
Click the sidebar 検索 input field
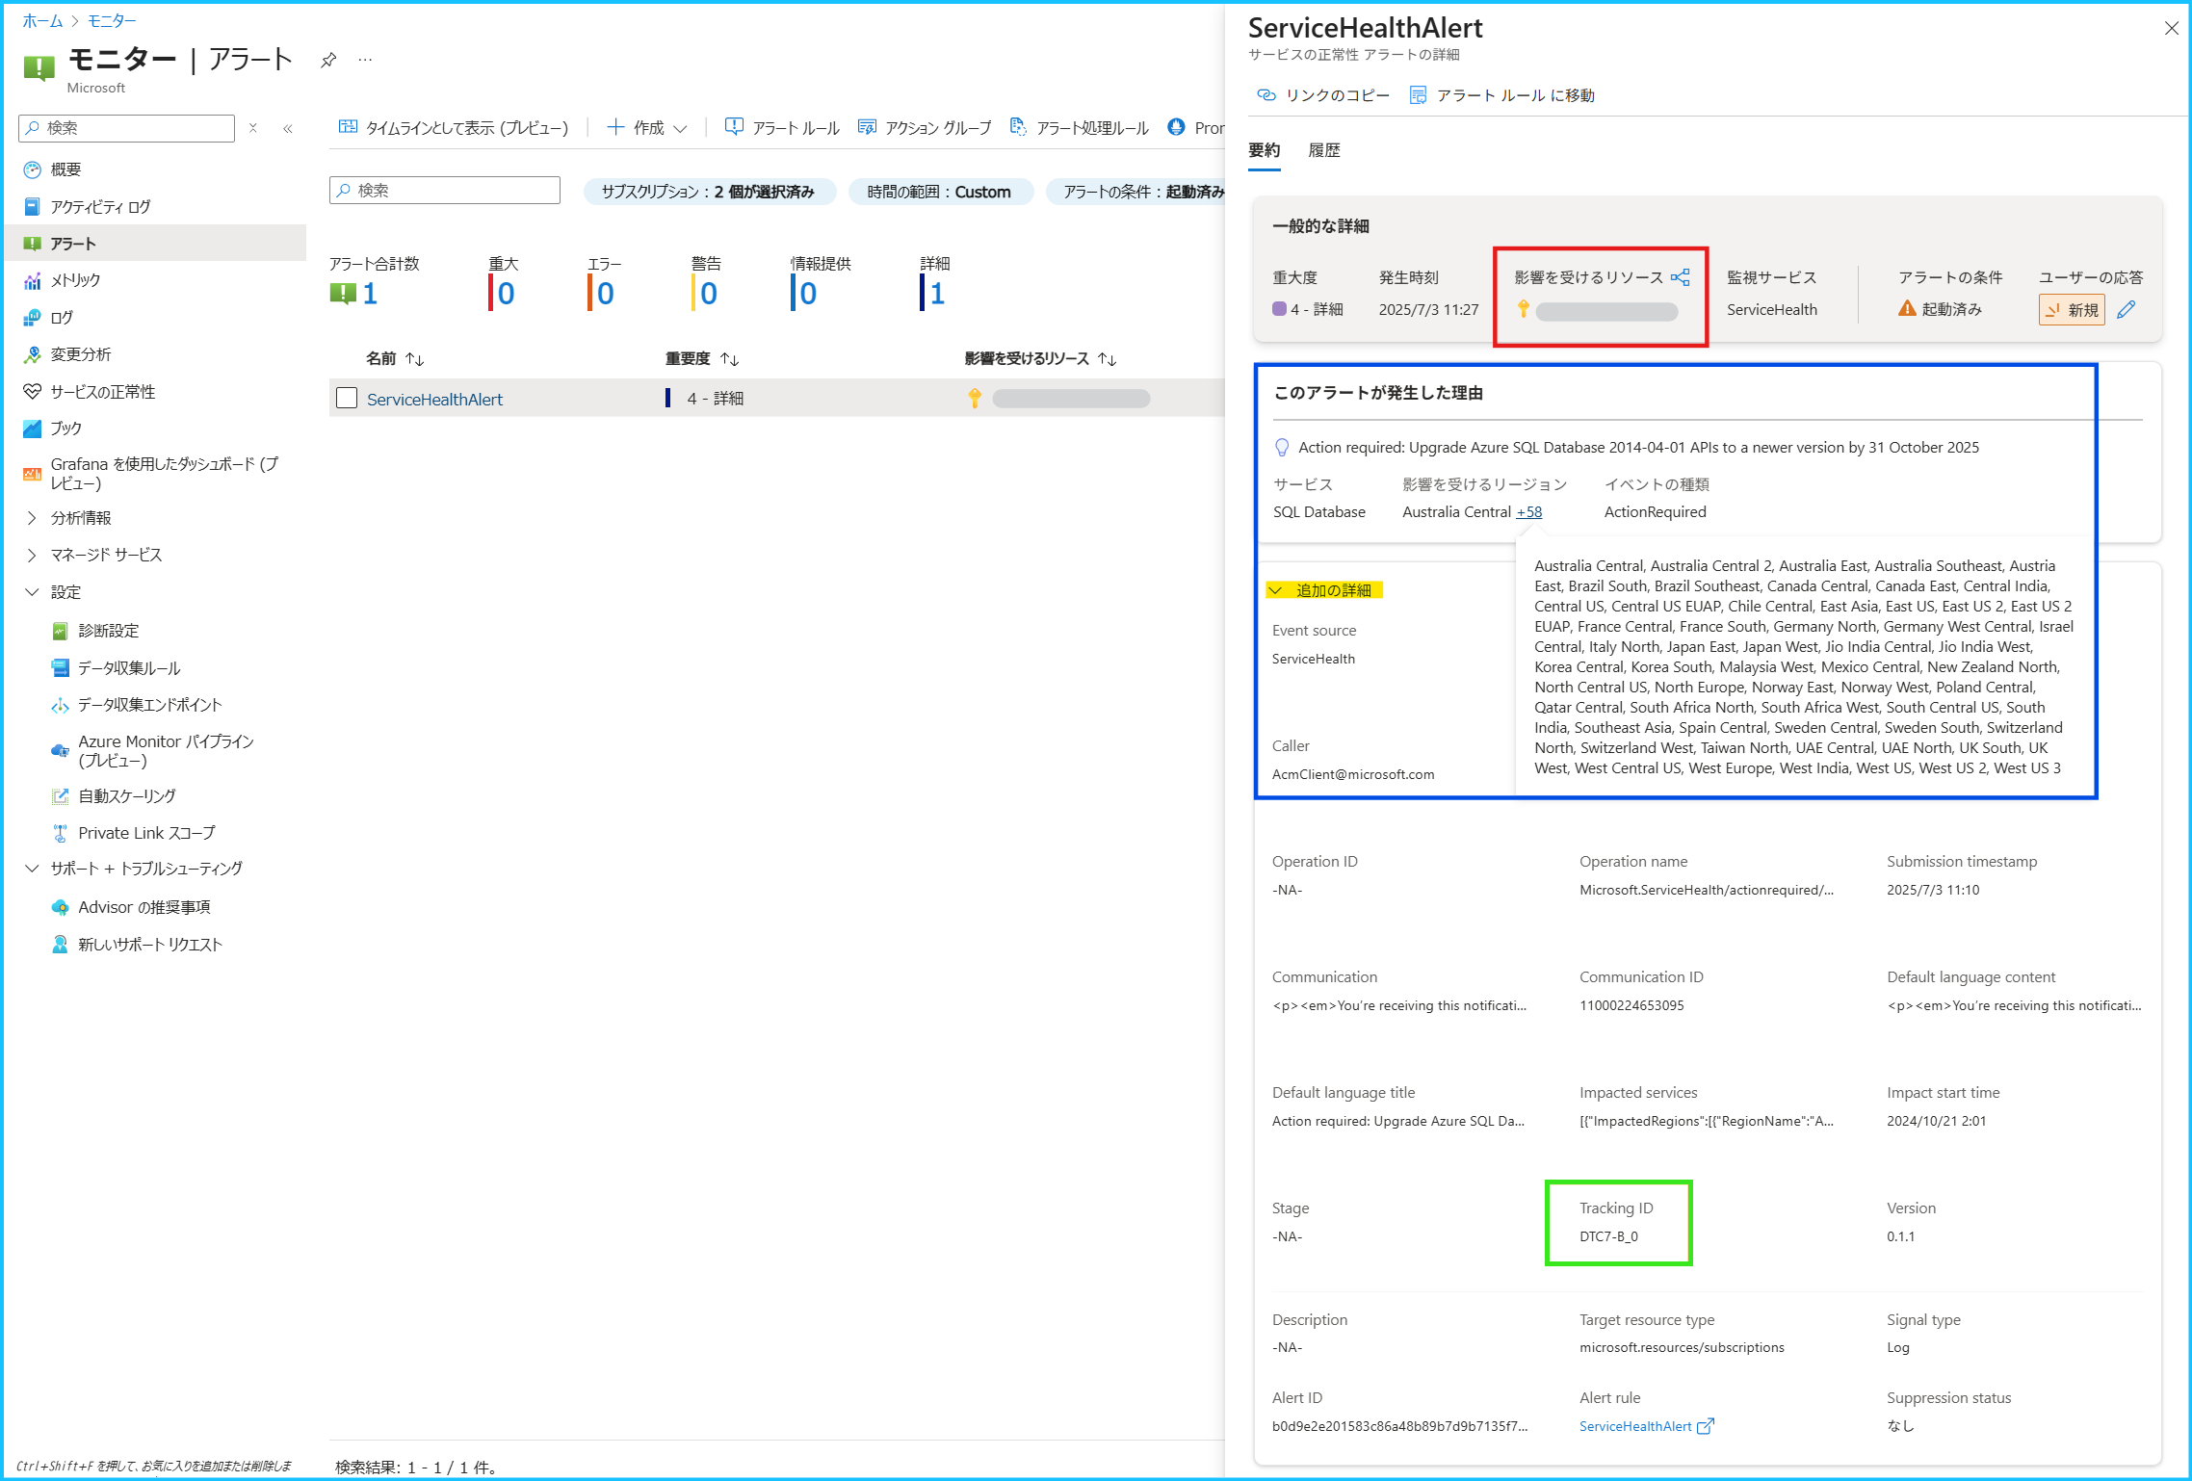coord(127,128)
